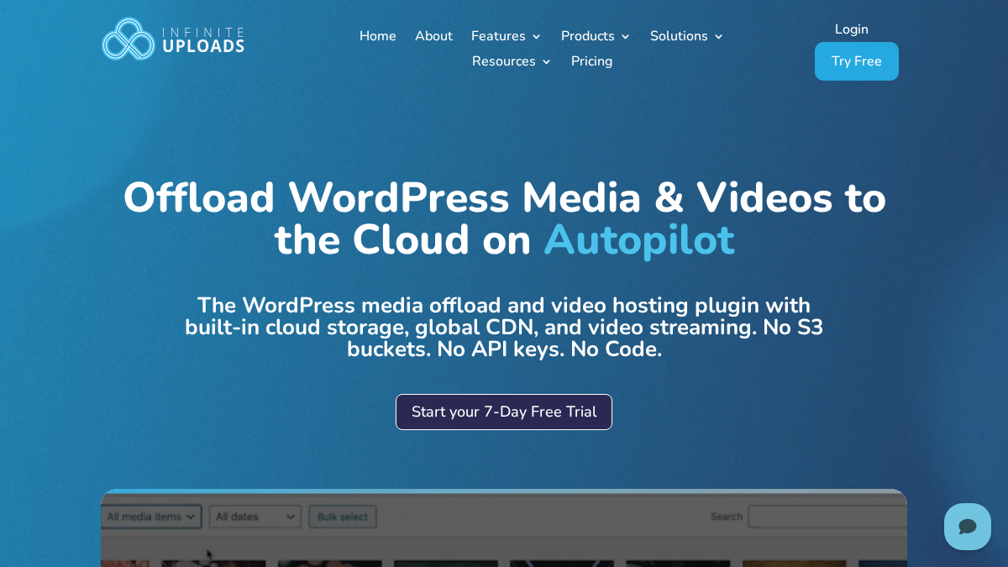
Task: Go to the Pricing page
Action: pos(591,61)
